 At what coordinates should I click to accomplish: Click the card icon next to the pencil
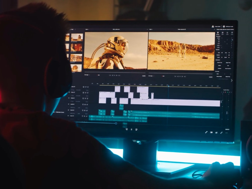[211, 133]
